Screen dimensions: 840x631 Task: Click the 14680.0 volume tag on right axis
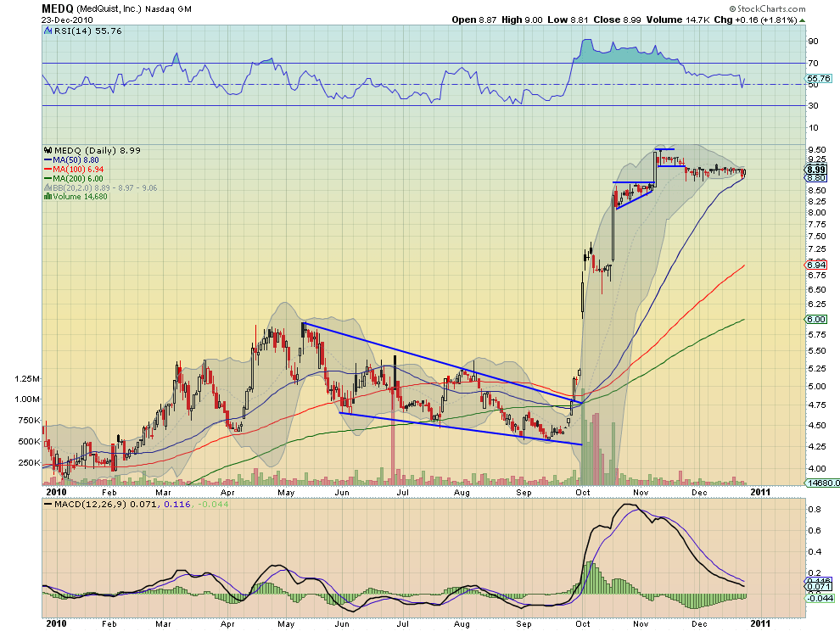coord(823,483)
